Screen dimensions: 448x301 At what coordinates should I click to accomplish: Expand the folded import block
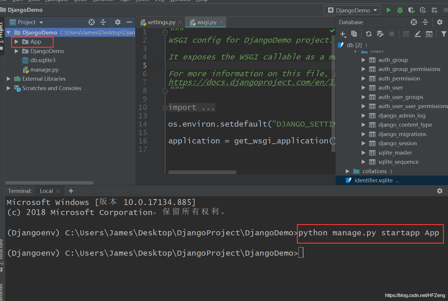(165, 108)
